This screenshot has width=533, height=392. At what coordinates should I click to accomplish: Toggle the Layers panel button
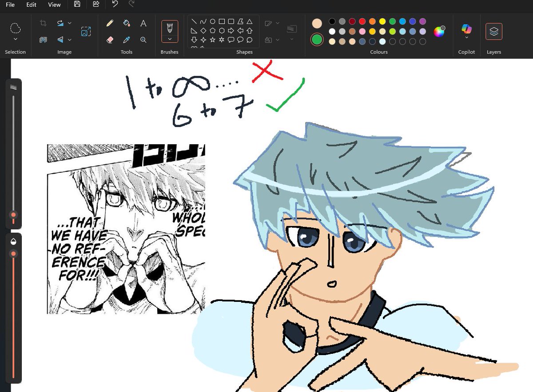(x=494, y=32)
